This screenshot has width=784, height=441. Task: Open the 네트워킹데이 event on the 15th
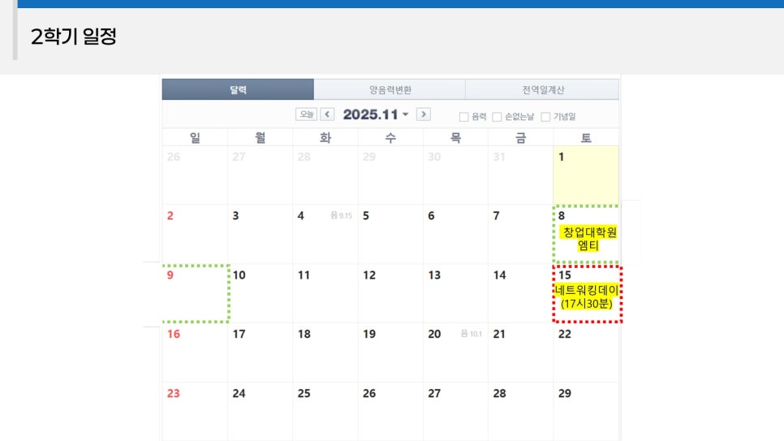coord(587,296)
